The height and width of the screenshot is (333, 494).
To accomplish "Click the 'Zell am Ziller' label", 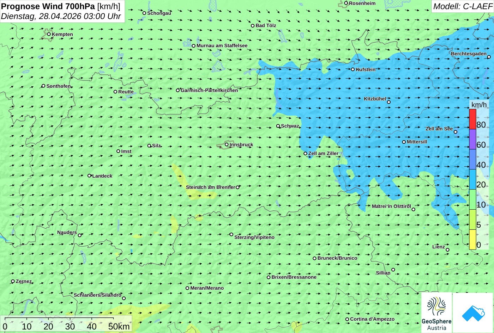I will pyautogui.click(x=323, y=153).
